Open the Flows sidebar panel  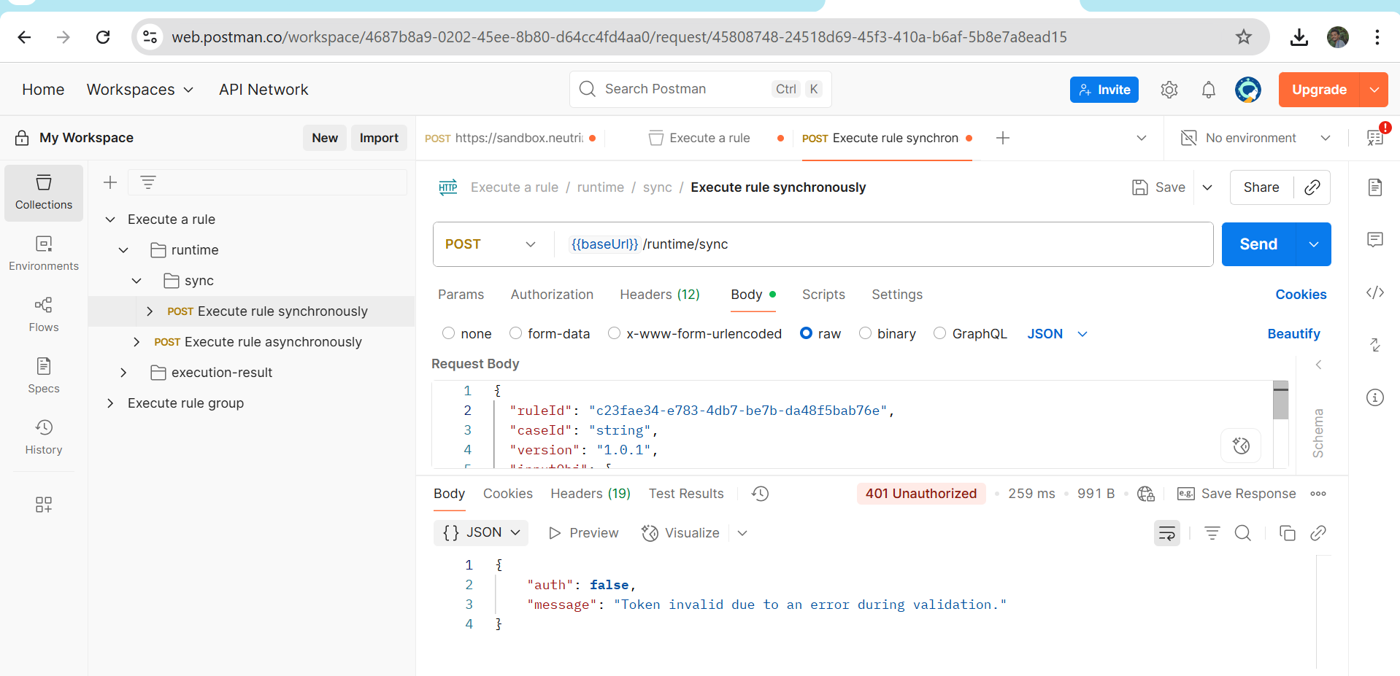click(x=44, y=315)
